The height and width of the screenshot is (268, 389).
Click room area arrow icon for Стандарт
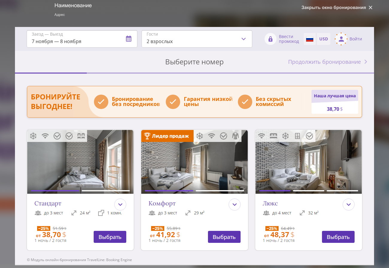click(x=74, y=213)
